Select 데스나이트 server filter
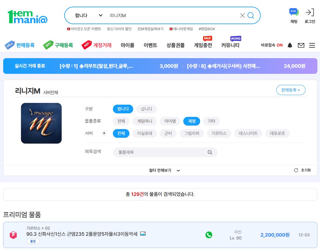Viewport: 320px width, 250px height. (248, 133)
